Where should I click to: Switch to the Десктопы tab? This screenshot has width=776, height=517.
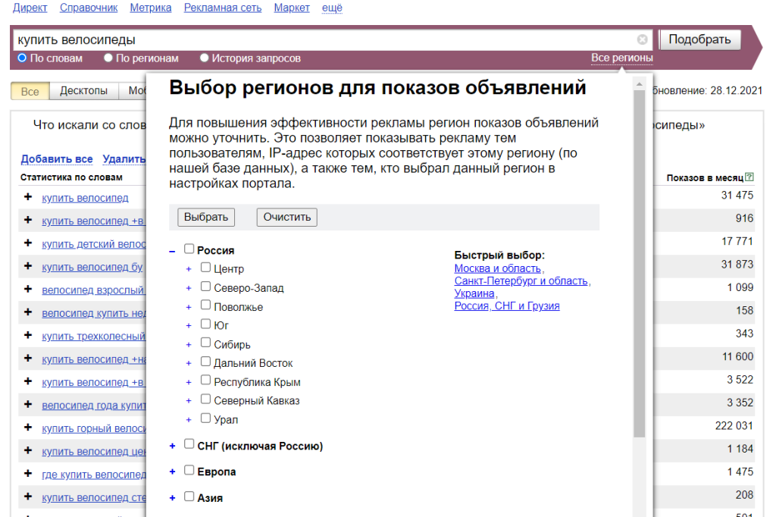[x=83, y=91]
